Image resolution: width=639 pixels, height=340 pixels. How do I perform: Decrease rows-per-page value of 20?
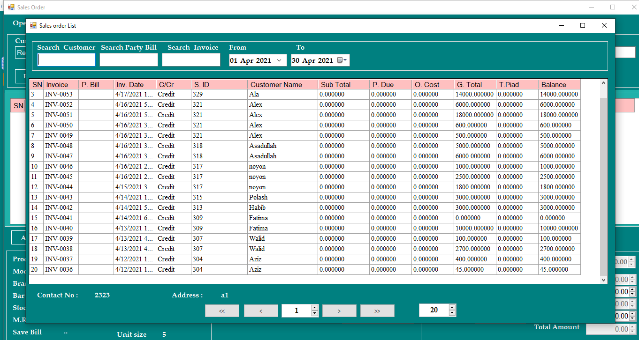click(x=452, y=313)
